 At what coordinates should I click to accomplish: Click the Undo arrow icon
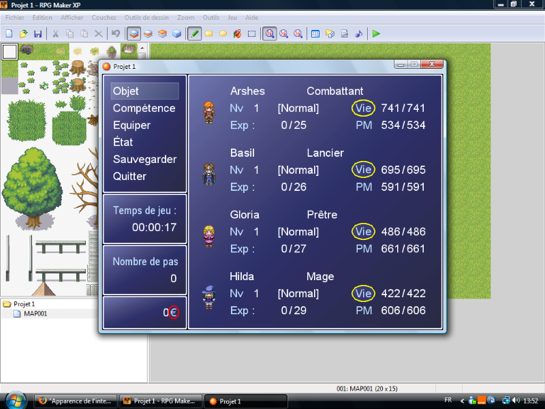[x=116, y=33]
